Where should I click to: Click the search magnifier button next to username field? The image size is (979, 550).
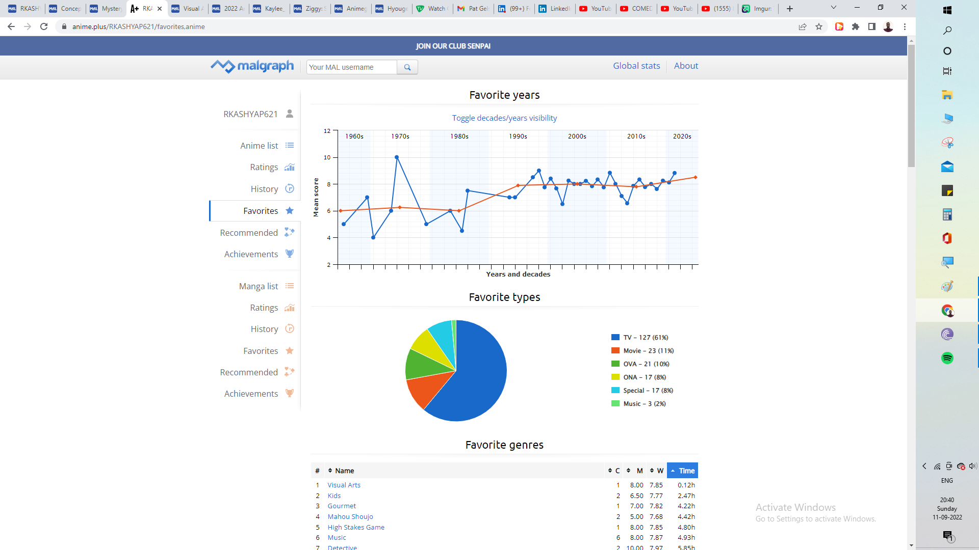pos(407,67)
